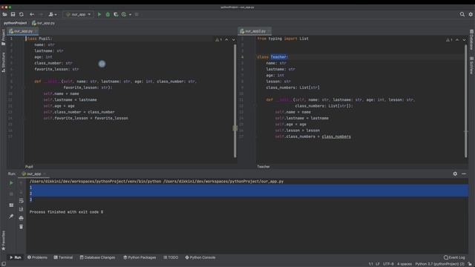This screenshot has width=475, height=267.
Task: Run with coverage toolbar icon
Action: (116, 14)
